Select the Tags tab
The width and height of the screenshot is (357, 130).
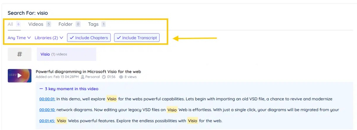tap(93, 24)
